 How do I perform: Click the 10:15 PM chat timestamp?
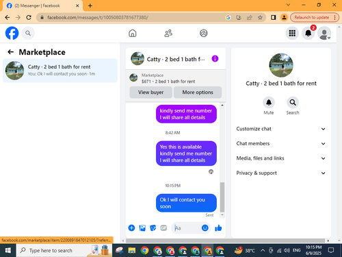[173, 186]
